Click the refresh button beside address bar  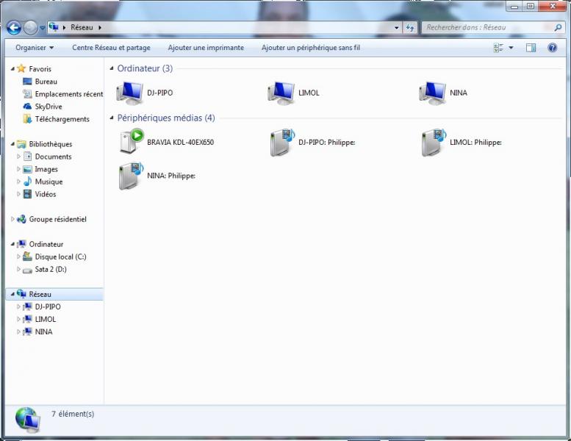410,28
